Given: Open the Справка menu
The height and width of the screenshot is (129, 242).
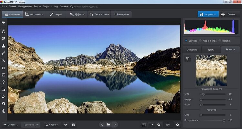Looking at the screenshot, I should [64, 7].
